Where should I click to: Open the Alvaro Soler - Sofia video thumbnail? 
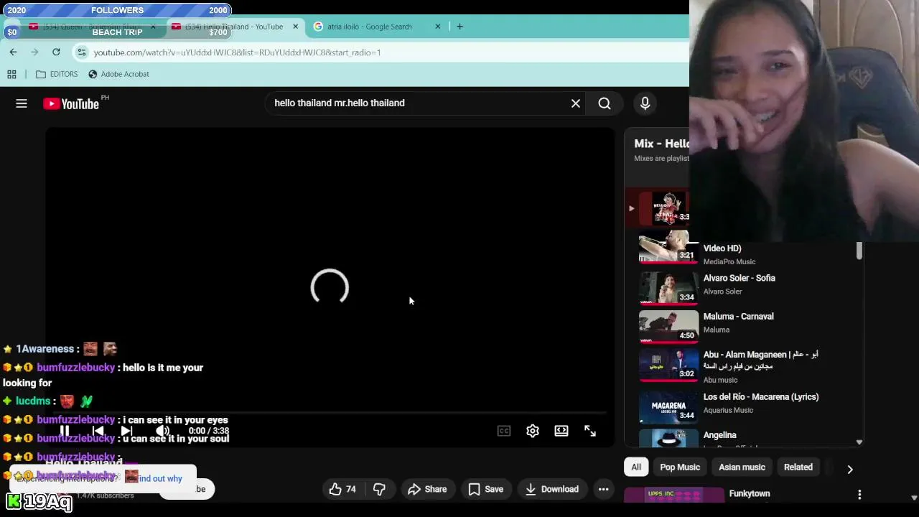click(x=668, y=288)
